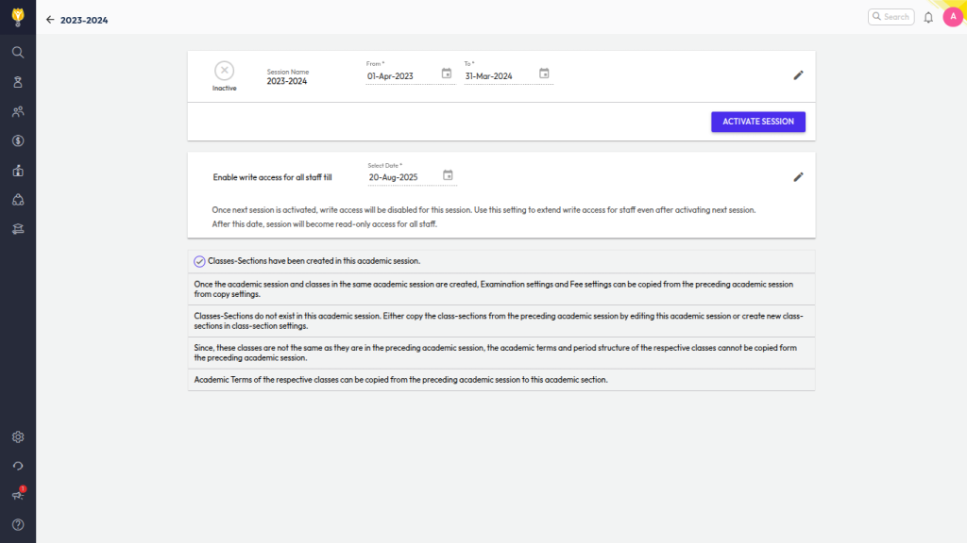Edit write access date with pencil icon
967x543 pixels.
pos(798,176)
